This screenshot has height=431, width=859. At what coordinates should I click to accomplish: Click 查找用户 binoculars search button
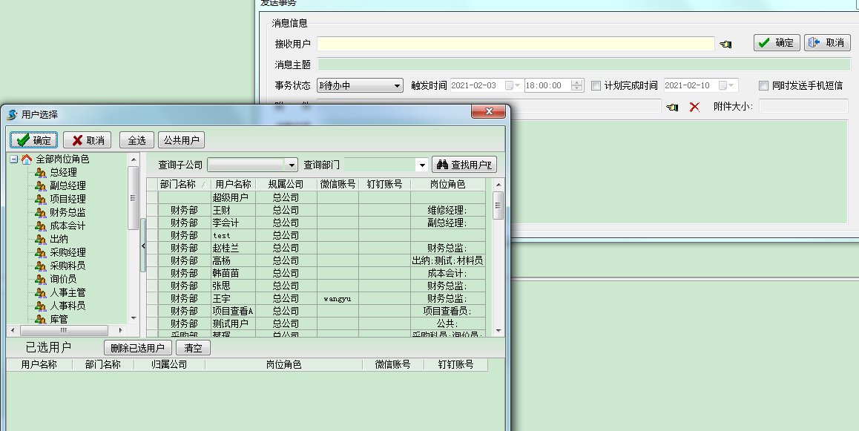(x=464, y=165)
